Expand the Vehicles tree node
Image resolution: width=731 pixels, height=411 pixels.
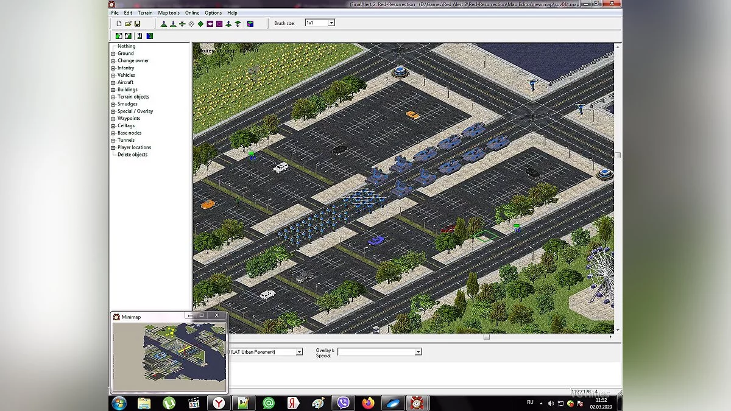113,76
